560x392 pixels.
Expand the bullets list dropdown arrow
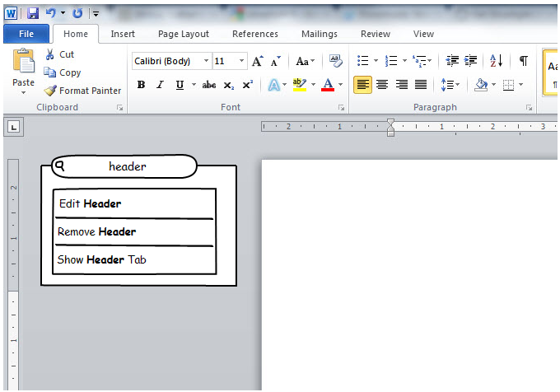(376, 61)
